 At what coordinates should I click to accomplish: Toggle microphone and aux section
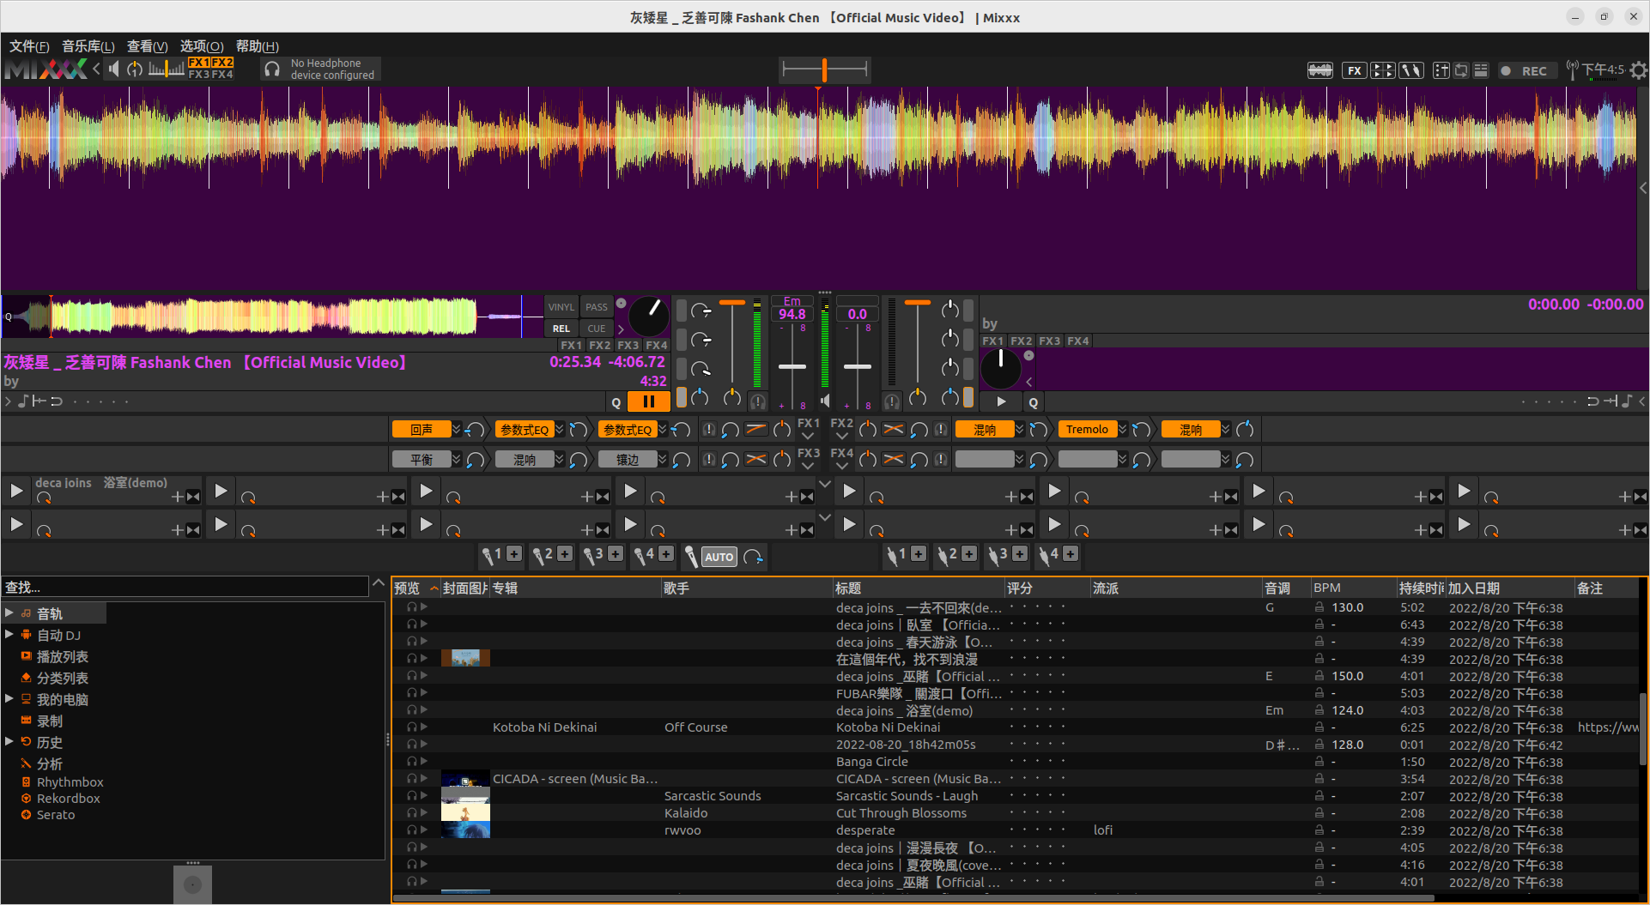(x=1411, y=70)
